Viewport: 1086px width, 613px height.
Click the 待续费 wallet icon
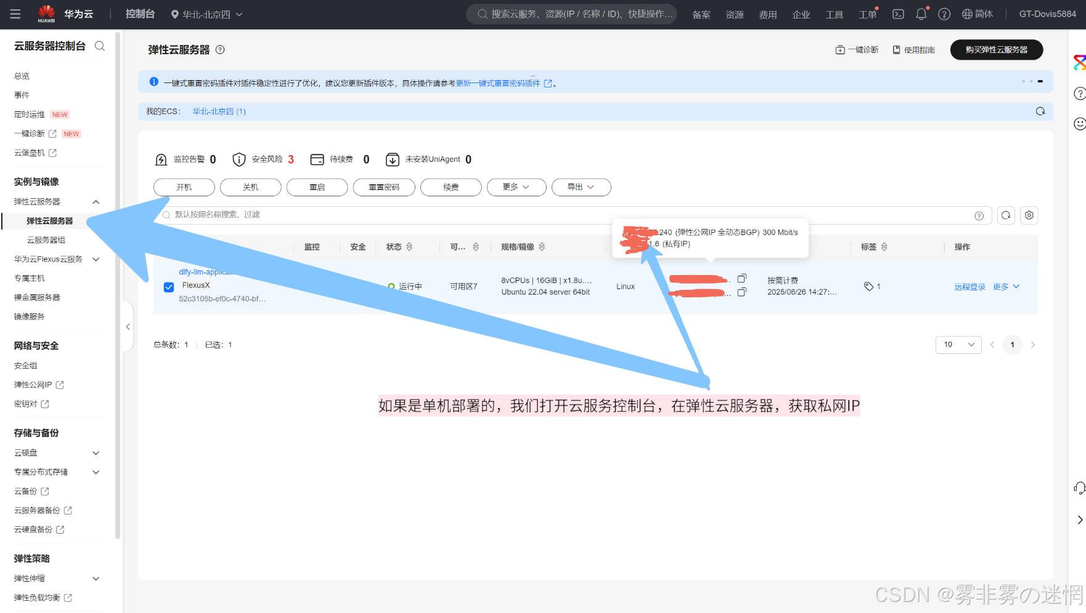(317, 159)
